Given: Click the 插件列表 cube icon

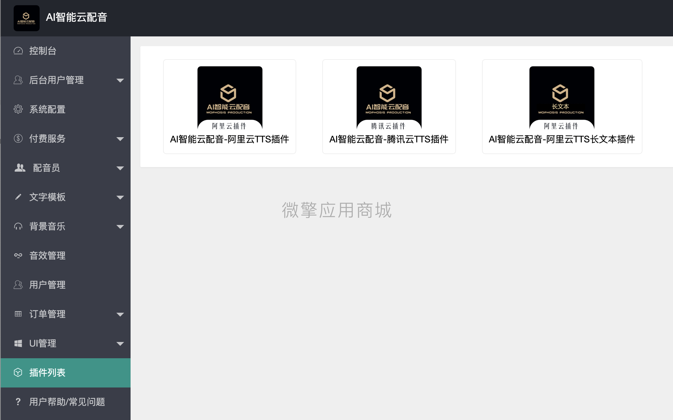Looking at the screenshot, I should point(18,373).
